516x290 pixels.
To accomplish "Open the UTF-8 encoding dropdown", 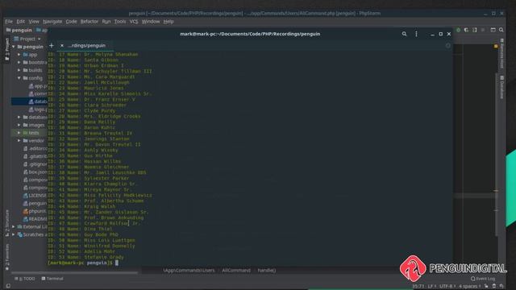I will click(x=447, y=286).
